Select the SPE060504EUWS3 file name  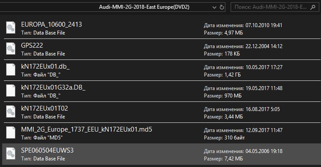pyautogui.click(x=47, y=150)
